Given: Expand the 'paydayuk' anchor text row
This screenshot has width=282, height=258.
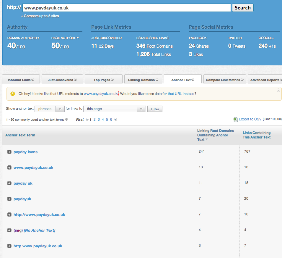Looking at the screenshot, I should coord(9,199).
